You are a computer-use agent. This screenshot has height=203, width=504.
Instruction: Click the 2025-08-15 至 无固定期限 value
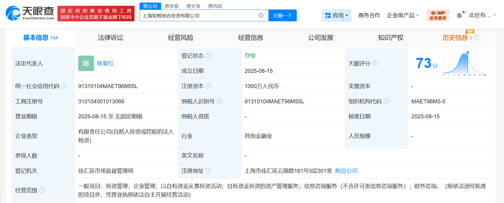(x=110, y=116)
